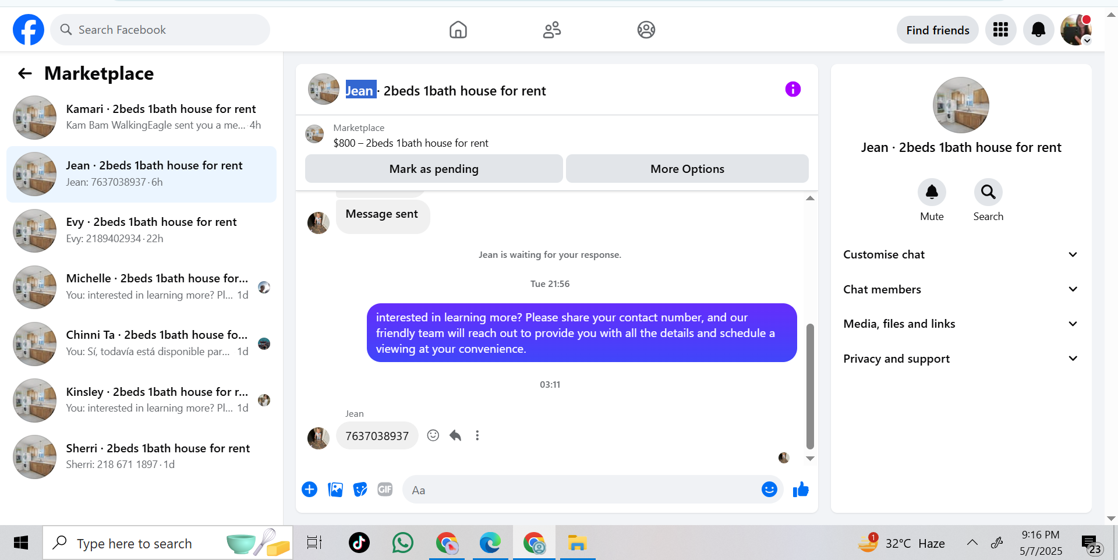Viewport: 1118px width, 560px height.
Task: Go to the Facebook Home tab
Action: (458, 30)
